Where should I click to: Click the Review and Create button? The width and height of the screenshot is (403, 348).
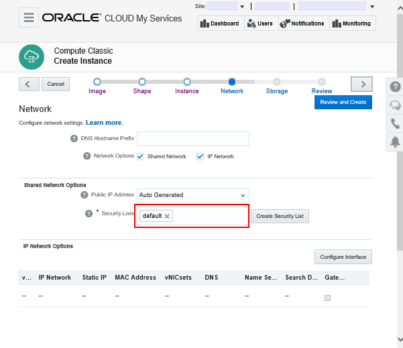tap(343, 103)
